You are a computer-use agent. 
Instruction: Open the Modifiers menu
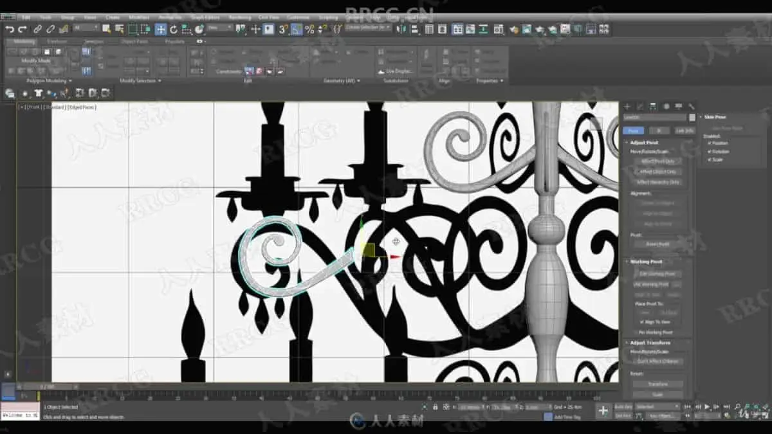coord(139,17)
